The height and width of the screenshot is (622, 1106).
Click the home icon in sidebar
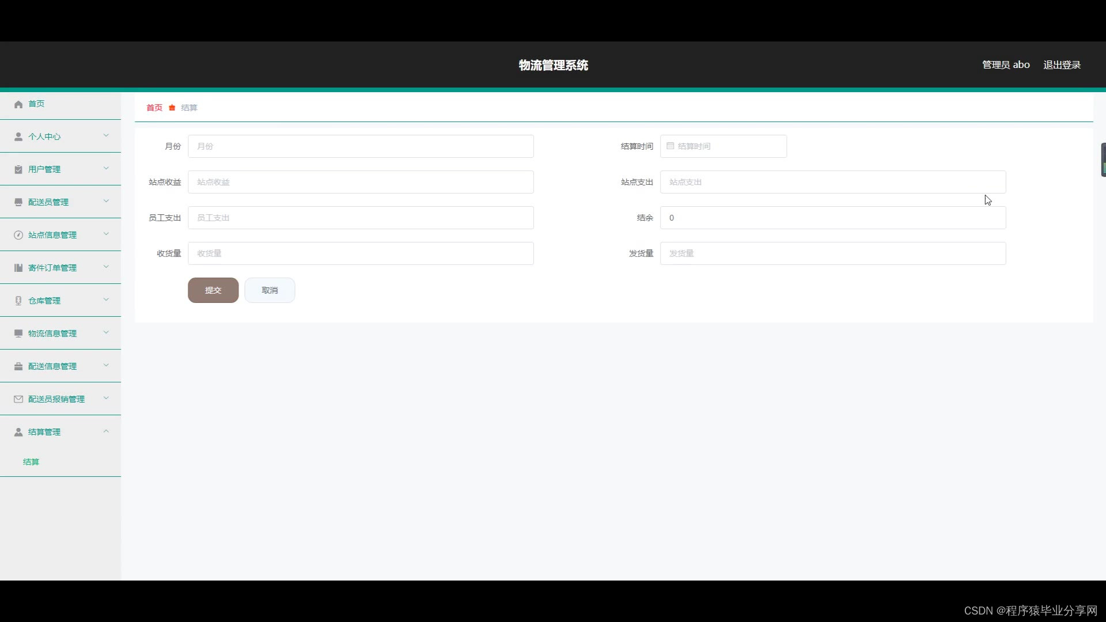pyautogui.click(x=18, y=104)
